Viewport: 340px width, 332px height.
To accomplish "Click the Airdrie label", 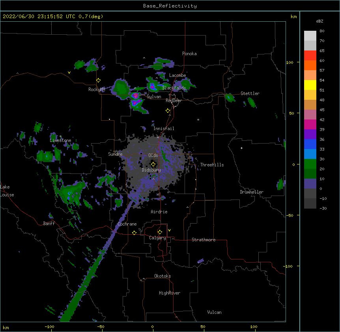I will click(x=159, y=212).
